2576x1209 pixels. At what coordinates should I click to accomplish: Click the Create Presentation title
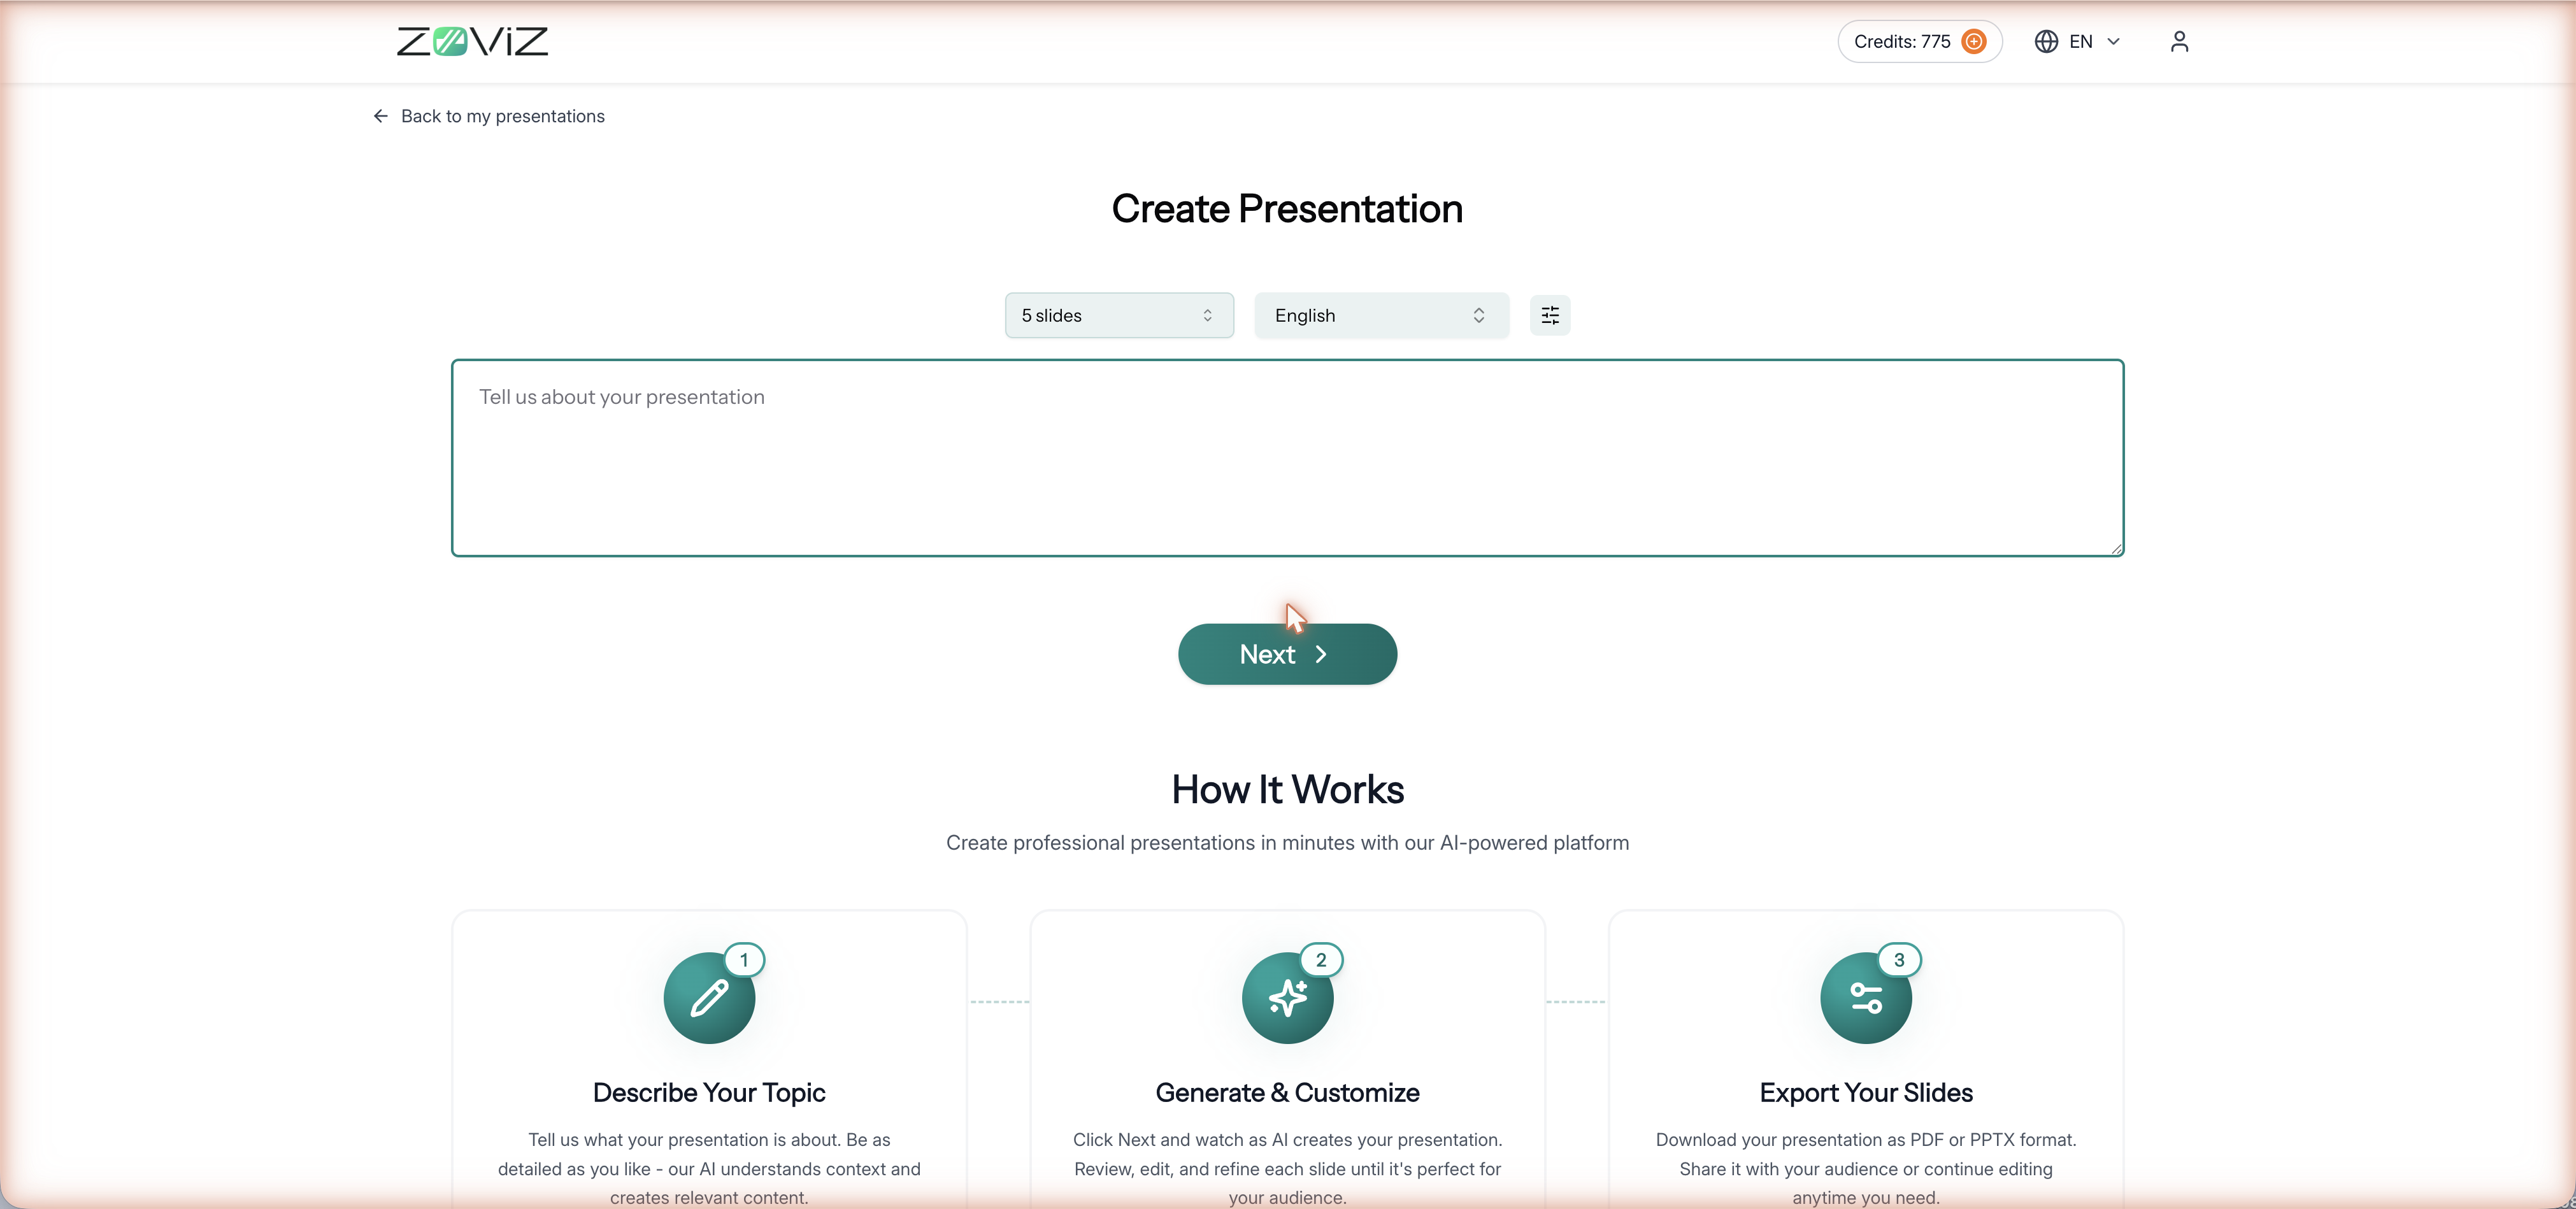click(1287, 209)
